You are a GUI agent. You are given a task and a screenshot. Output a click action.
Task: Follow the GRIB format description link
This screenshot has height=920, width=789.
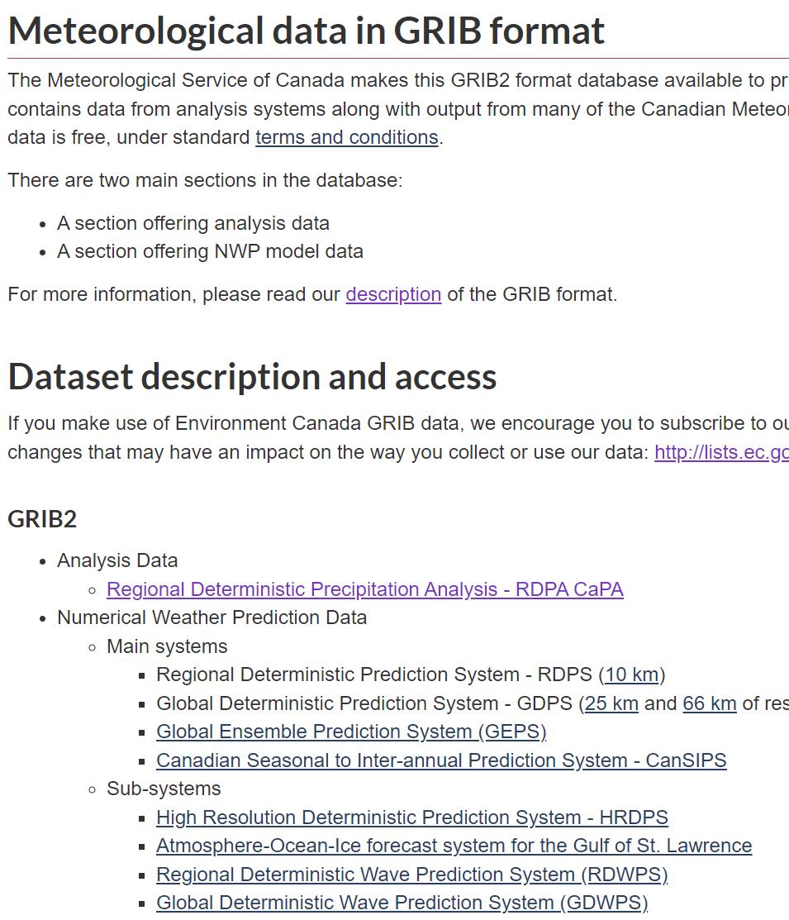393,294
